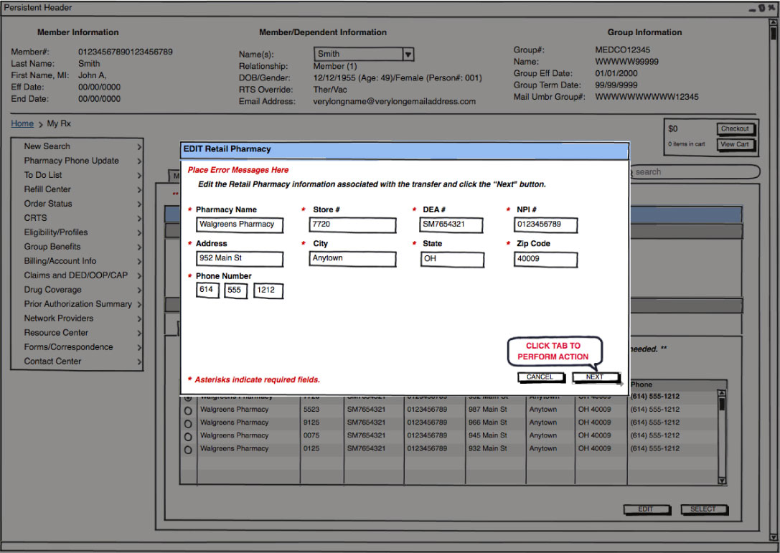Select radio button for store 0075 row

(188, 437)
